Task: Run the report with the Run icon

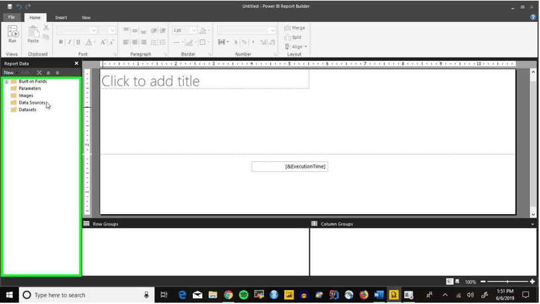Action: [13, 34]
